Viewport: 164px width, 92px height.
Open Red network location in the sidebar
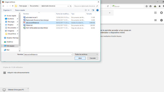pyautogui.click(x=8, y=50)
